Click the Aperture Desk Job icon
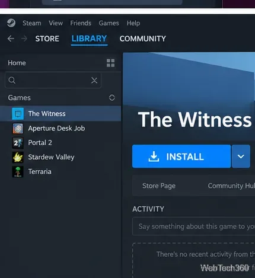 click(x=18, y=129)
